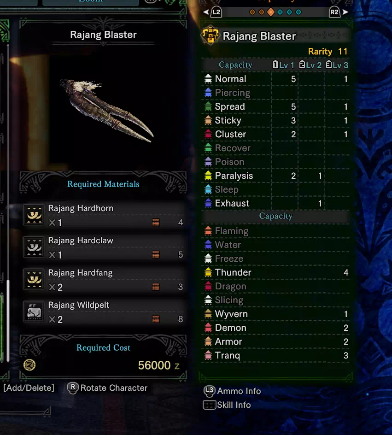
Task: Select the Tranq ammo icon
Action: pyautogui.click(x=208, y=355)
